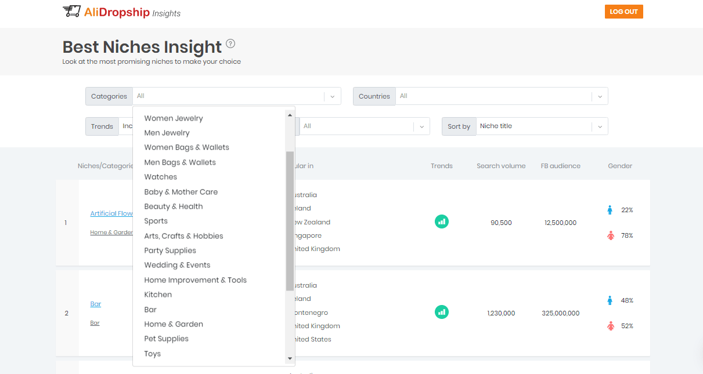Click Artificial Flowers green trend icon
The height and width of the screenshot is (374, 703).
[x=442, y=222]
